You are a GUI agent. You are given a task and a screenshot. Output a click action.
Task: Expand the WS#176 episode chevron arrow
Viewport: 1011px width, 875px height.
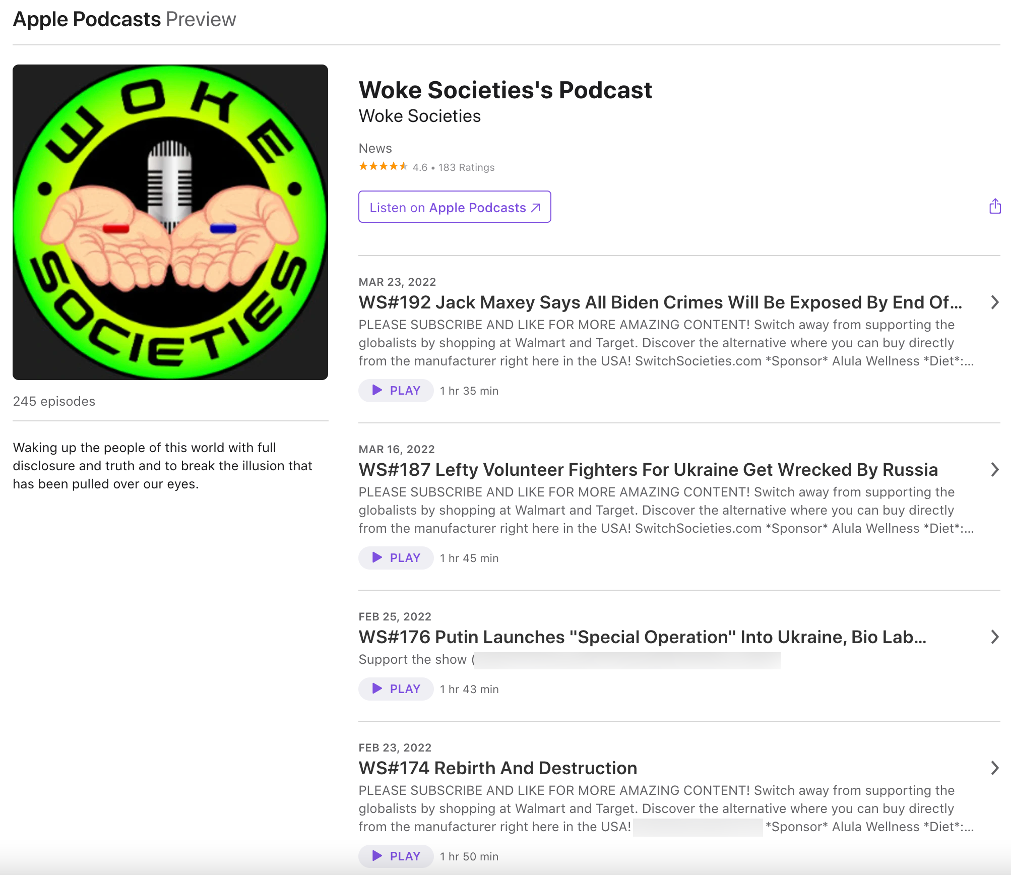coord(995,637)
